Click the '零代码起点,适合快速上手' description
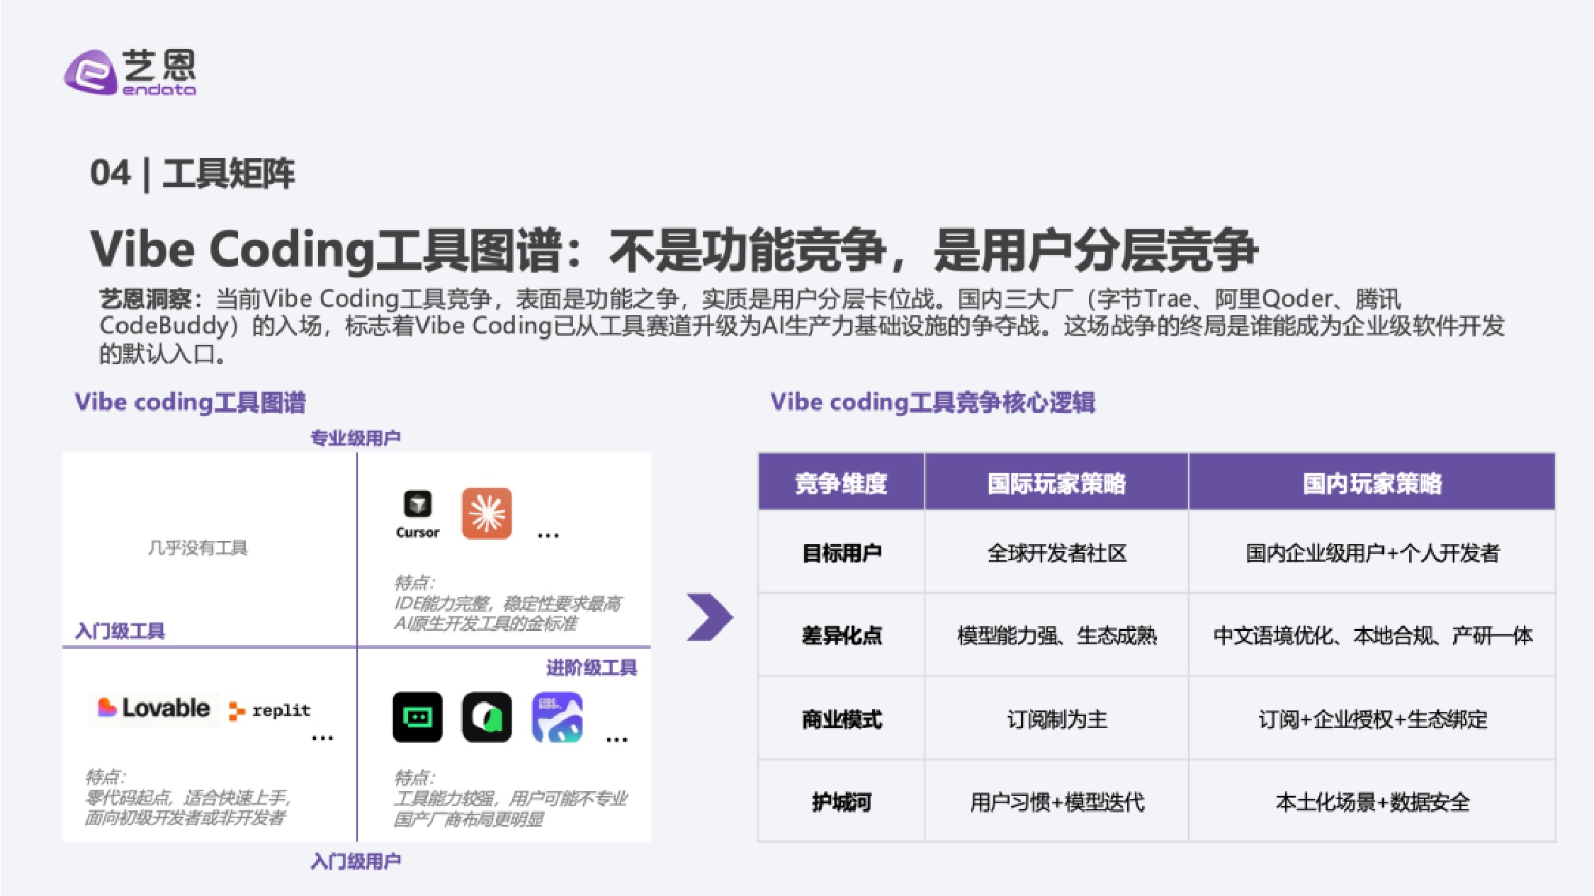The image size is (1594, 896). 188,798
